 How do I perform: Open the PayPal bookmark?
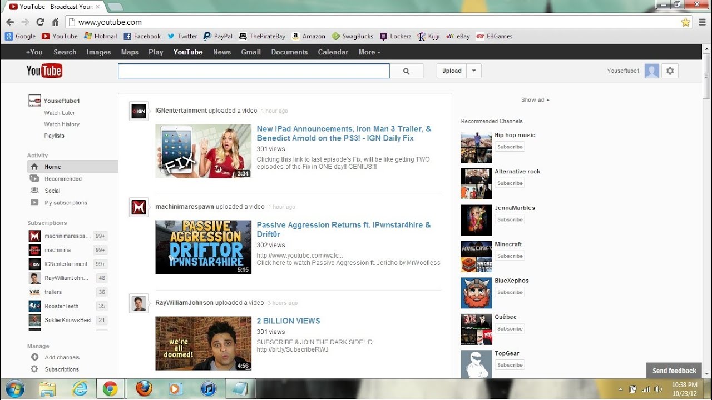click(217, 36)
